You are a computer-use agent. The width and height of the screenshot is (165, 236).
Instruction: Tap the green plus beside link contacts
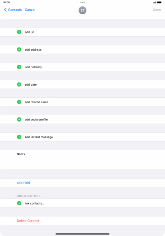[19, 203]
